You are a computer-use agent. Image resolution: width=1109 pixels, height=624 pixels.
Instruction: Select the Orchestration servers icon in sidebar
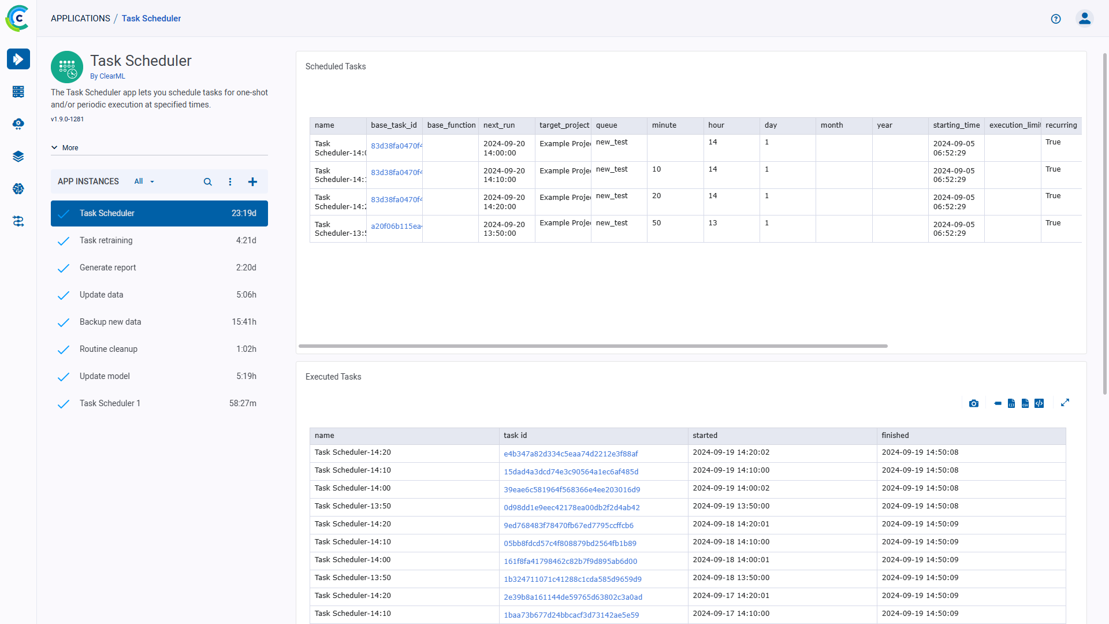click(18, 91)
